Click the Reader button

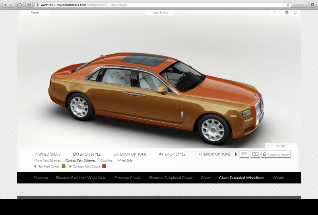click(299, 5)
